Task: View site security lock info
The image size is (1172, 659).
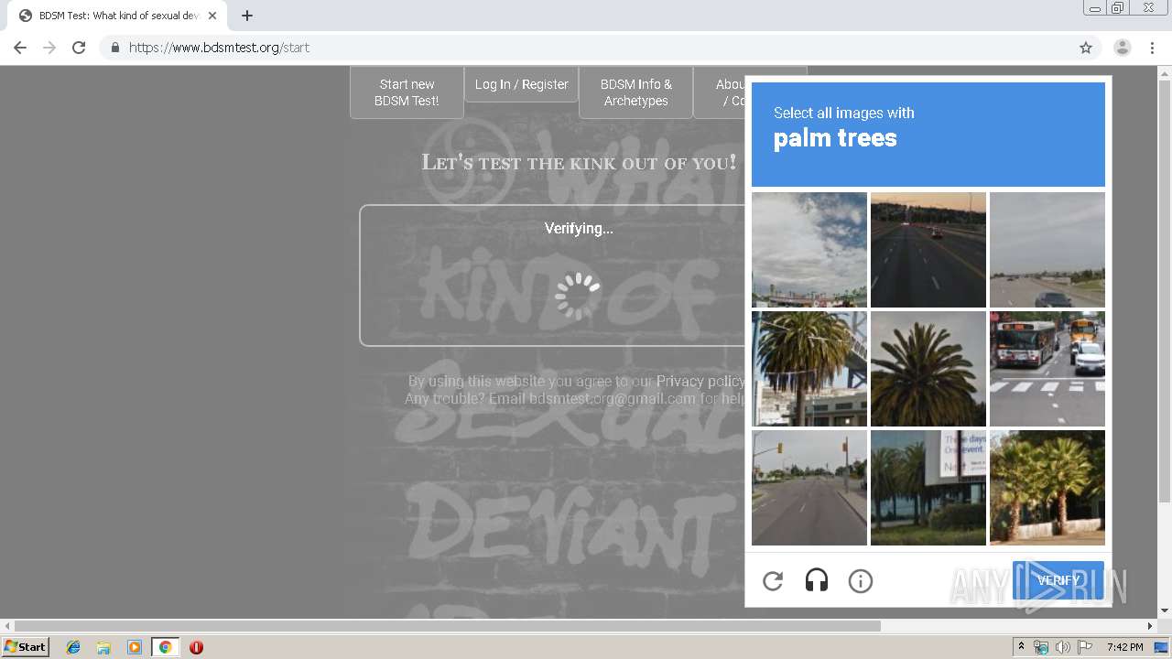Action: click(115, 48)
